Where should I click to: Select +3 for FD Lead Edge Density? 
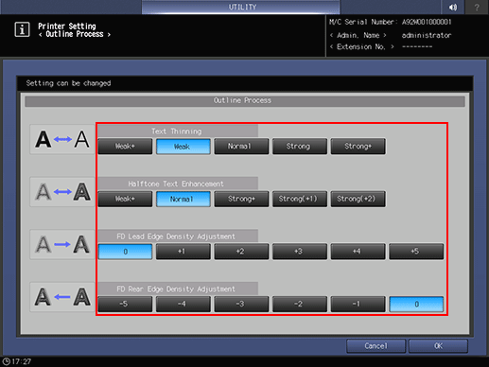click(x=300, y=252)
